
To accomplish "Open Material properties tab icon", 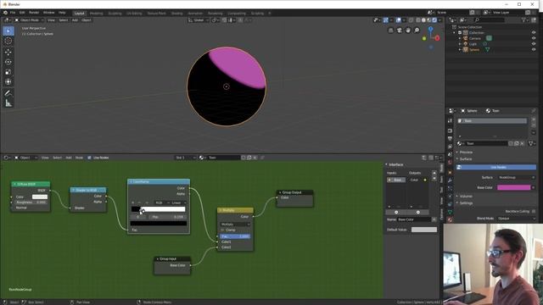I will 450,219.
